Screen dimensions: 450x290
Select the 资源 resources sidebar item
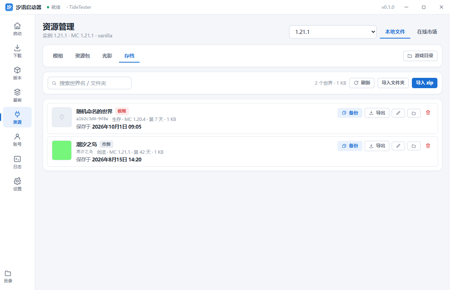pyautogui.click(x=17, y=118)
